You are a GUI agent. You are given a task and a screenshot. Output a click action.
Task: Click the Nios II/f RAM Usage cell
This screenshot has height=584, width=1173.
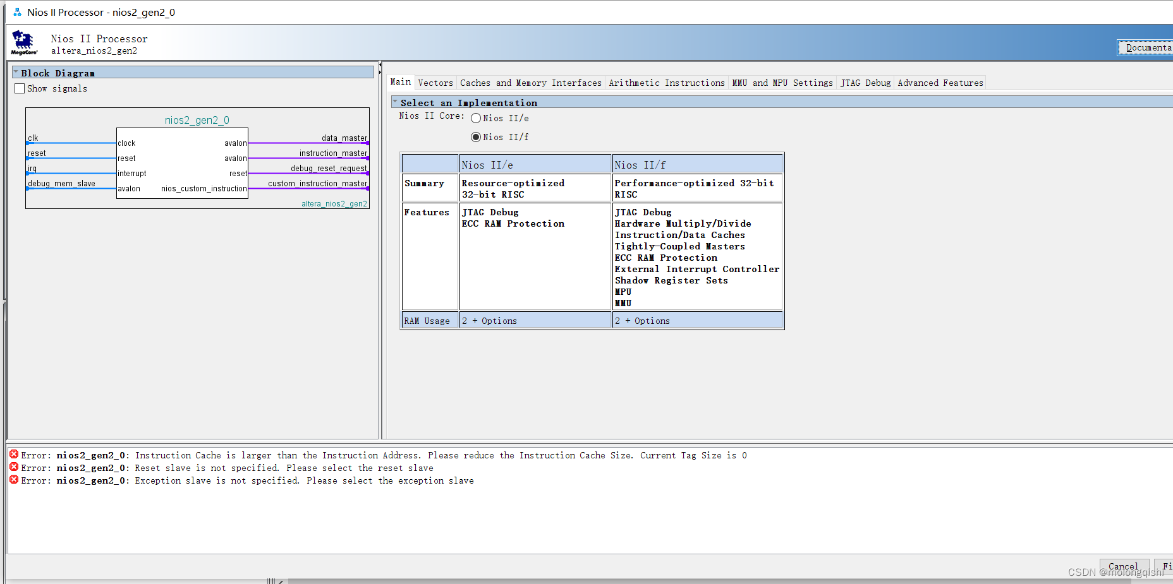pyautogui.click(x=698, y=321)
